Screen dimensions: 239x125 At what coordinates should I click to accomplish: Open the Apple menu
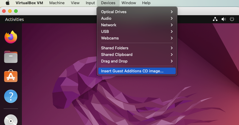(8, 3)
